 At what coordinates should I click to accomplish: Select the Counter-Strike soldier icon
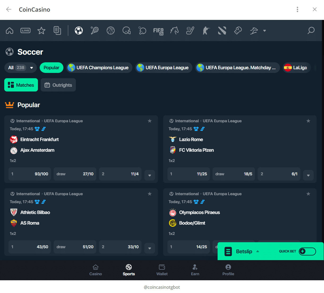[x=206, y=31]
